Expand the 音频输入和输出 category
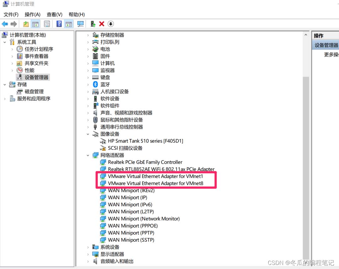Screen dimensions: 339x269 [88, 261]
